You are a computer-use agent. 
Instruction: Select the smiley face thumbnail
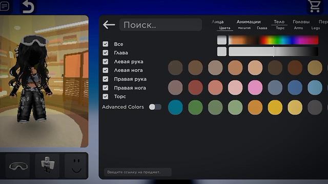pos(76,166)
